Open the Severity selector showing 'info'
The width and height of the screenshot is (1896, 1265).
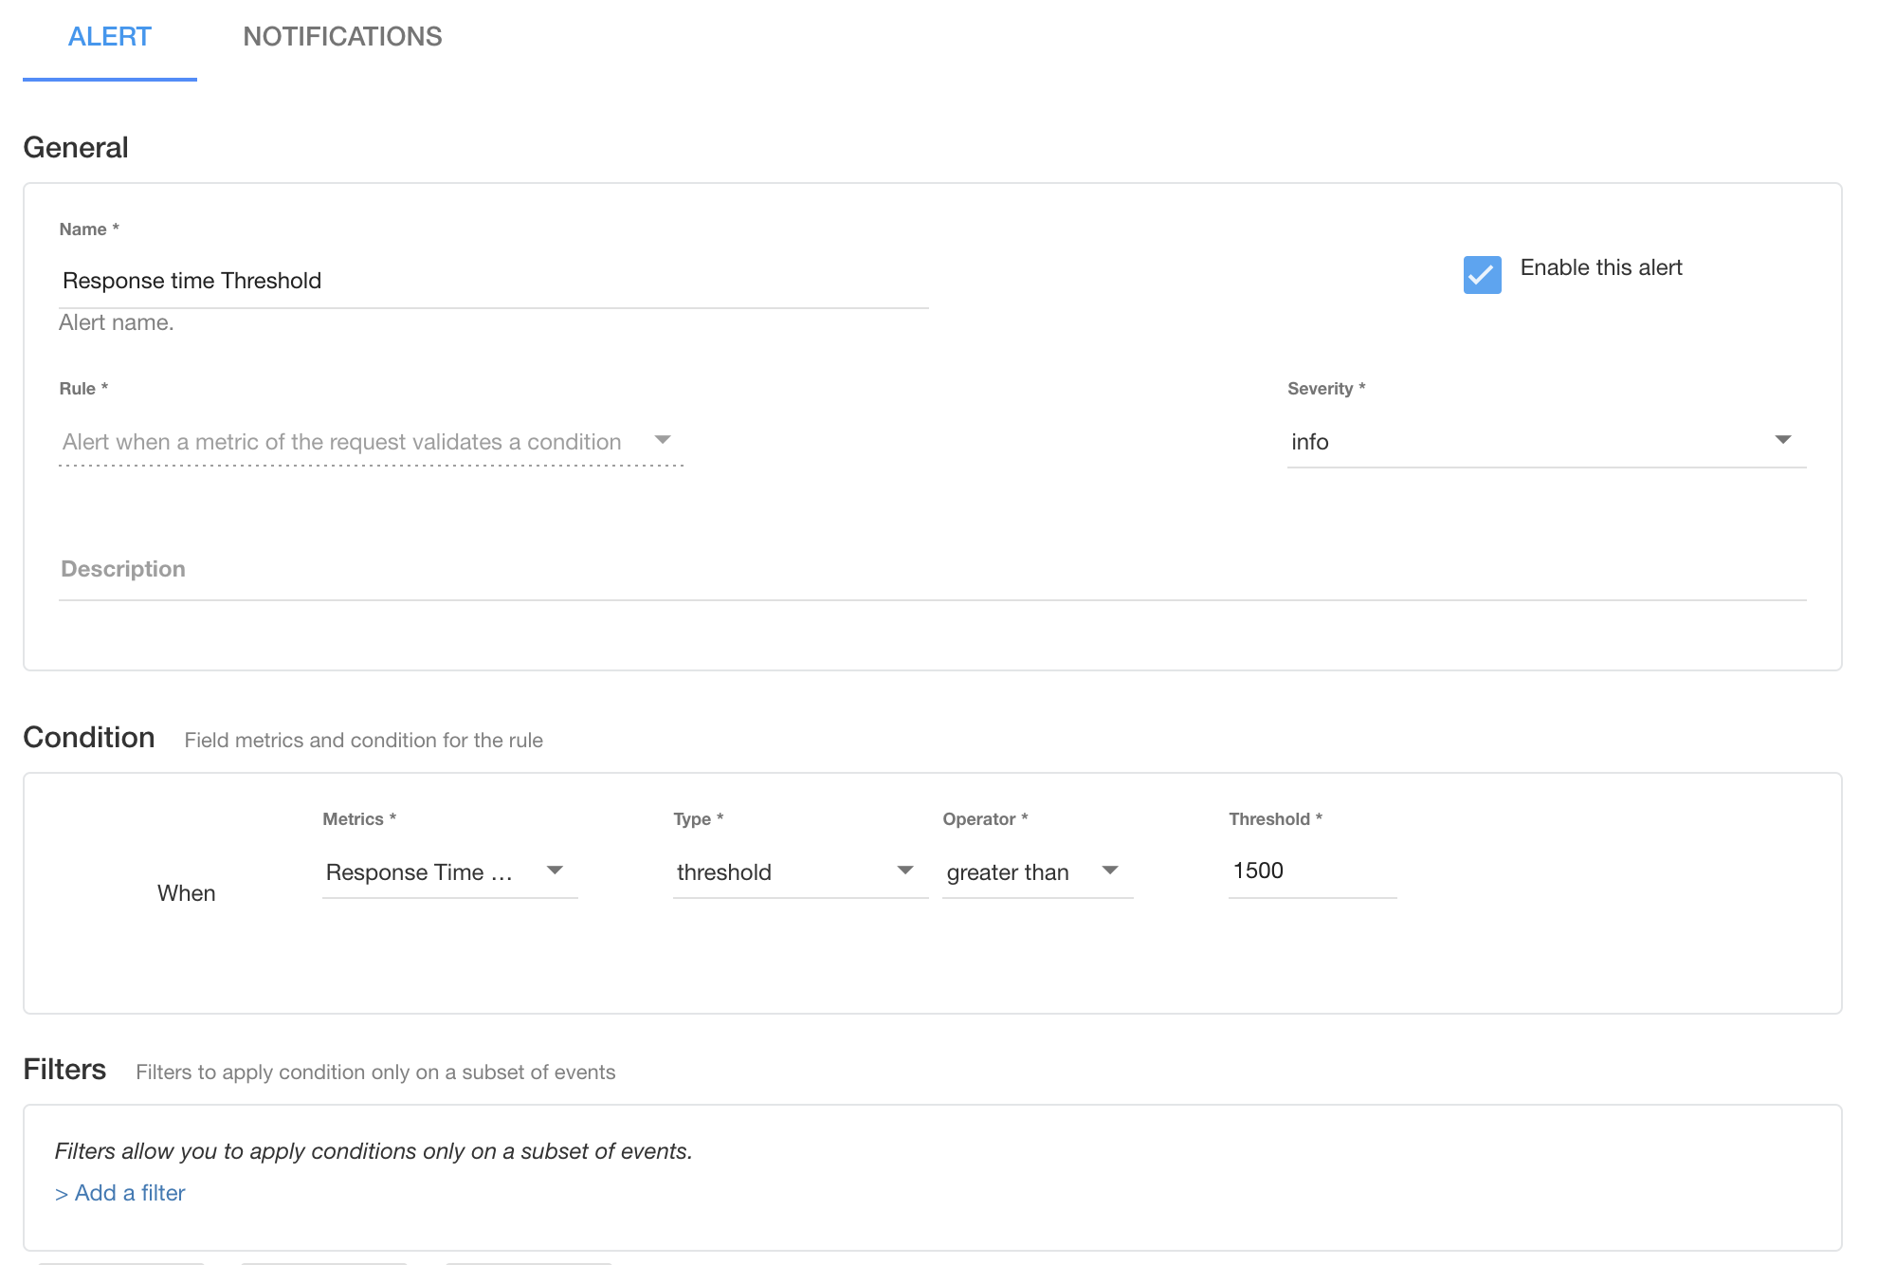coord(1517,442)
